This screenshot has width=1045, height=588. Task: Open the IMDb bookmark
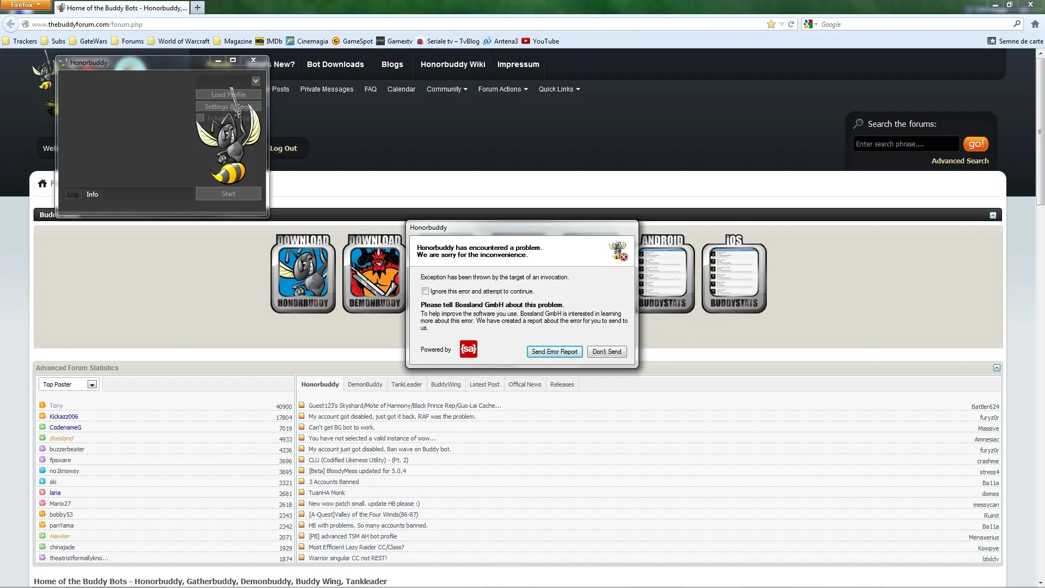pos(269,41)
